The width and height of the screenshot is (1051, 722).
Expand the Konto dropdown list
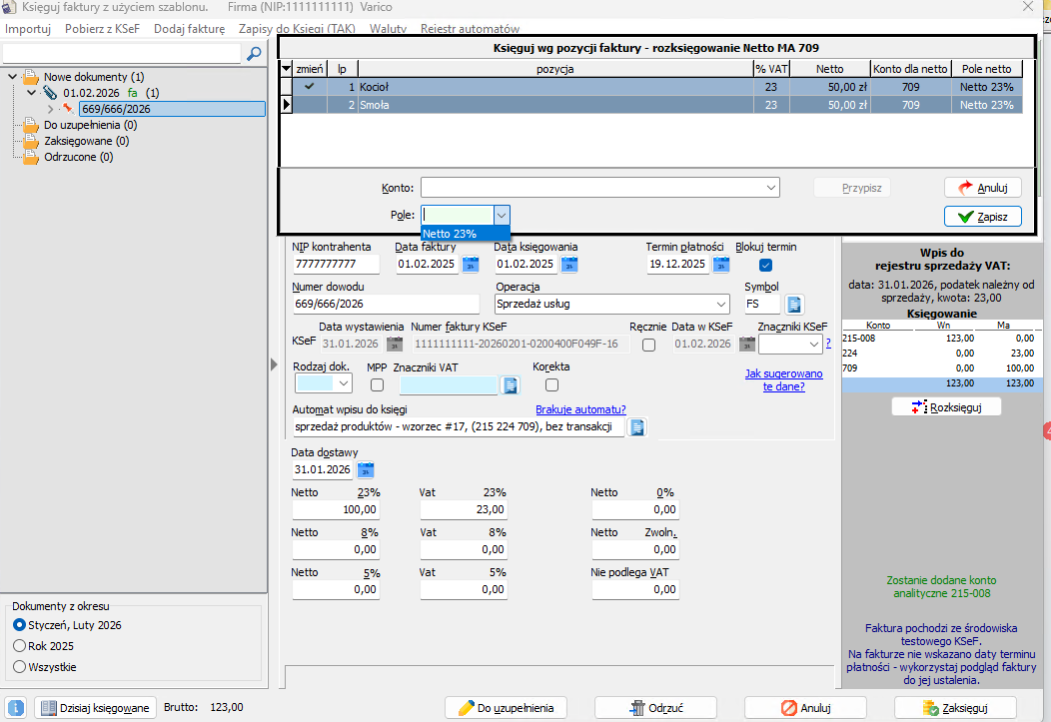point(770,188)
